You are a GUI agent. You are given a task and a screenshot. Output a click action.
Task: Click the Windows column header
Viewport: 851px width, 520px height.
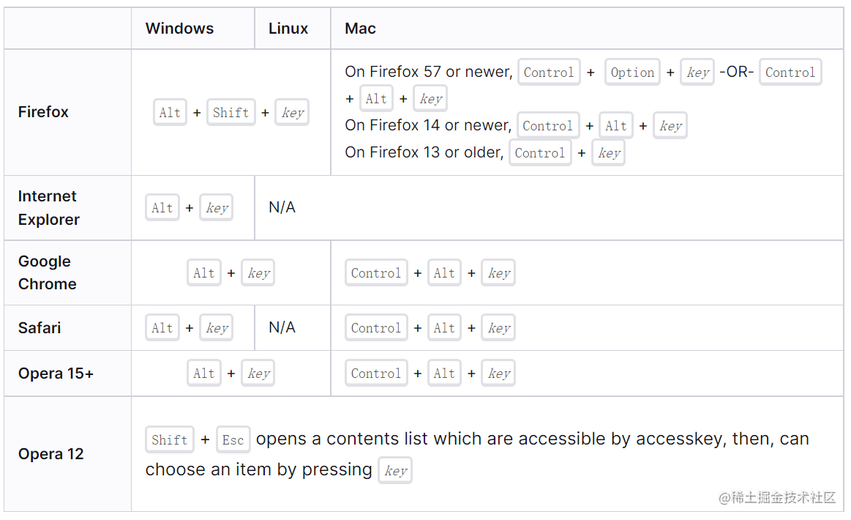179,29
